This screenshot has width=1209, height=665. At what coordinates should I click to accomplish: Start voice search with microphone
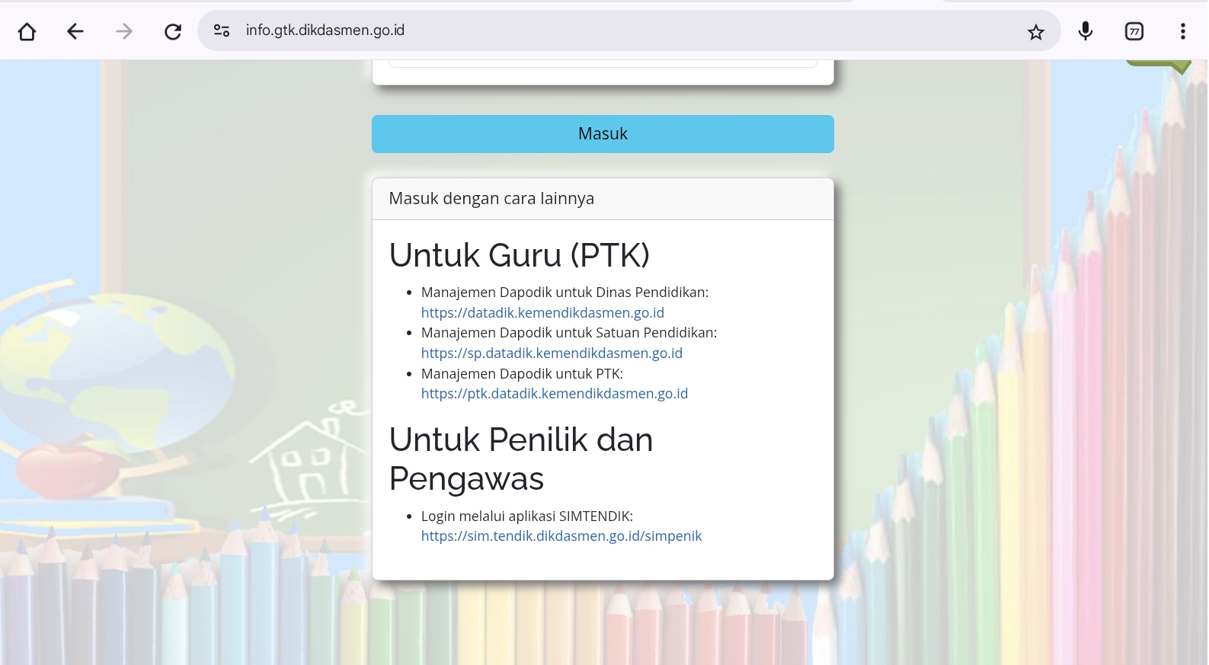(x=1086, y=30)
